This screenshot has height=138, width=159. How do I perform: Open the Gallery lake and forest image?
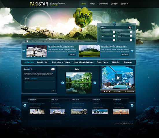tap(79, 83)
